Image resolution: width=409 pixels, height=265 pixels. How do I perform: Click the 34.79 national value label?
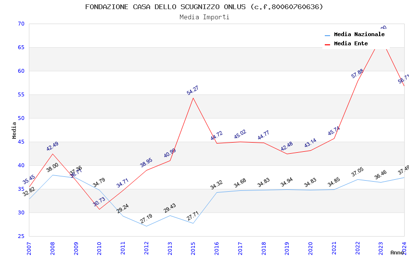[x=99, y=183]
